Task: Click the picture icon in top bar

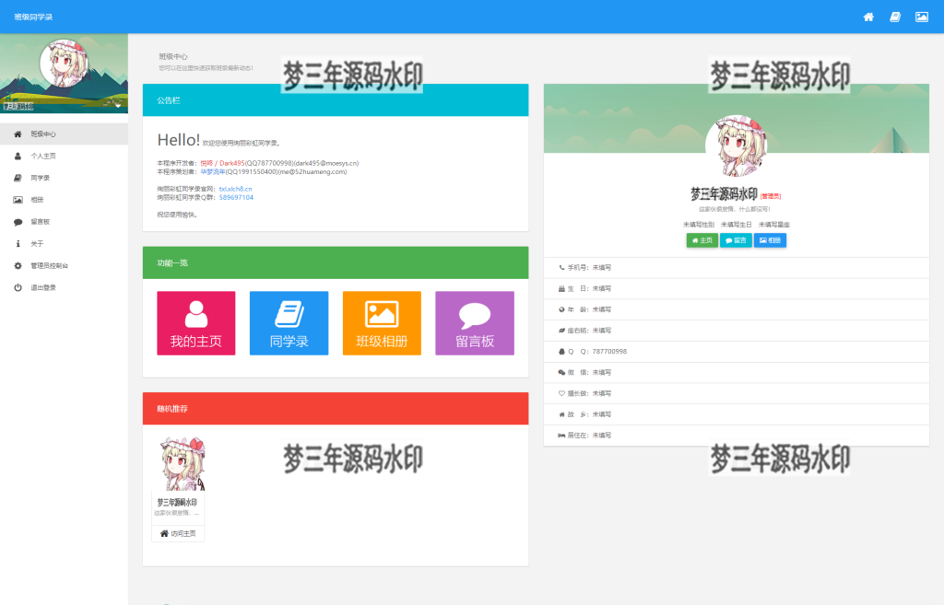Action: 921,17
